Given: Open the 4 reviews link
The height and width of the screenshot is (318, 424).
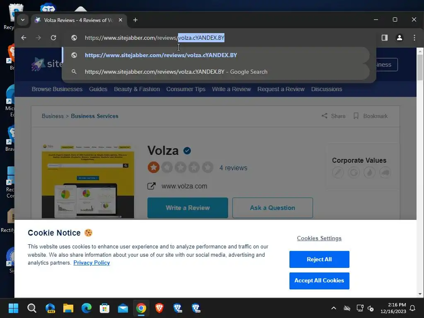Looking at the screenshot, I should pos(234,168).
